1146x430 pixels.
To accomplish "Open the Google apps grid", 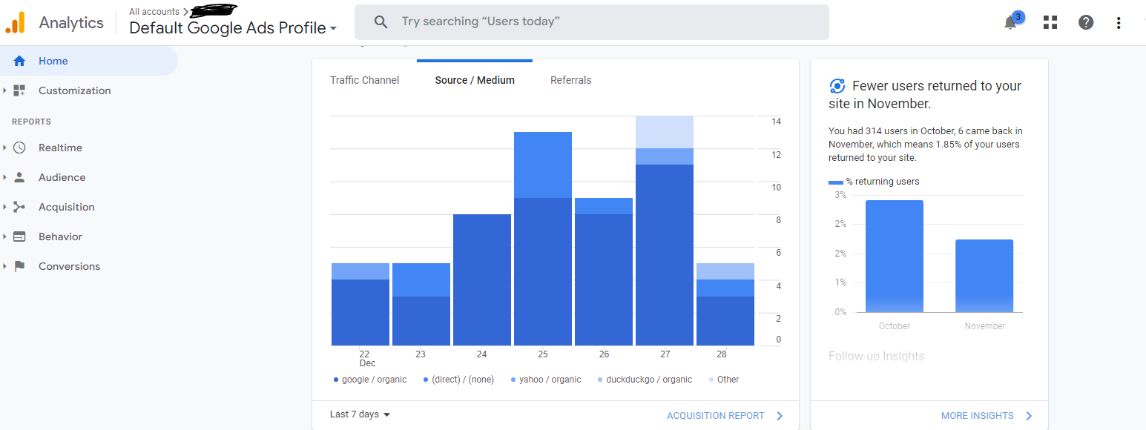I will [x=1050, y=22].
